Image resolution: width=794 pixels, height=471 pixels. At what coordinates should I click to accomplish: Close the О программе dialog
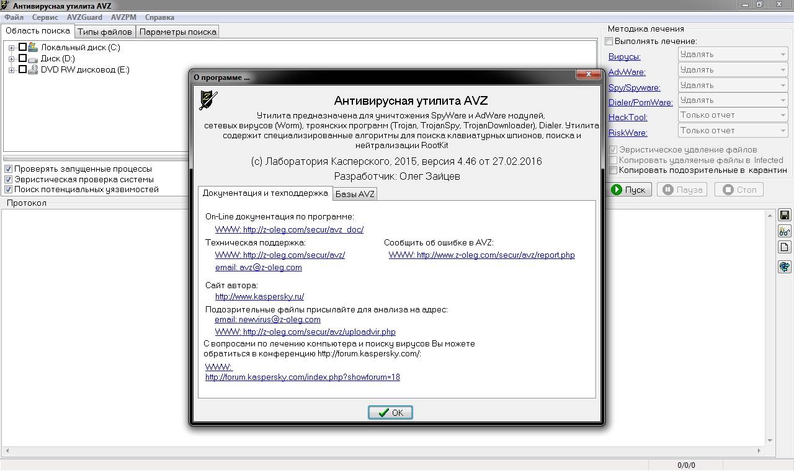[588, 75]
